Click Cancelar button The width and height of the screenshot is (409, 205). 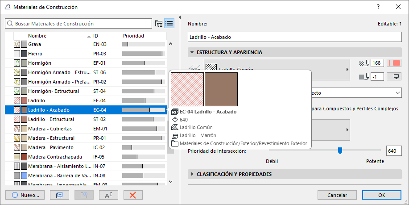tap(337, 195)
